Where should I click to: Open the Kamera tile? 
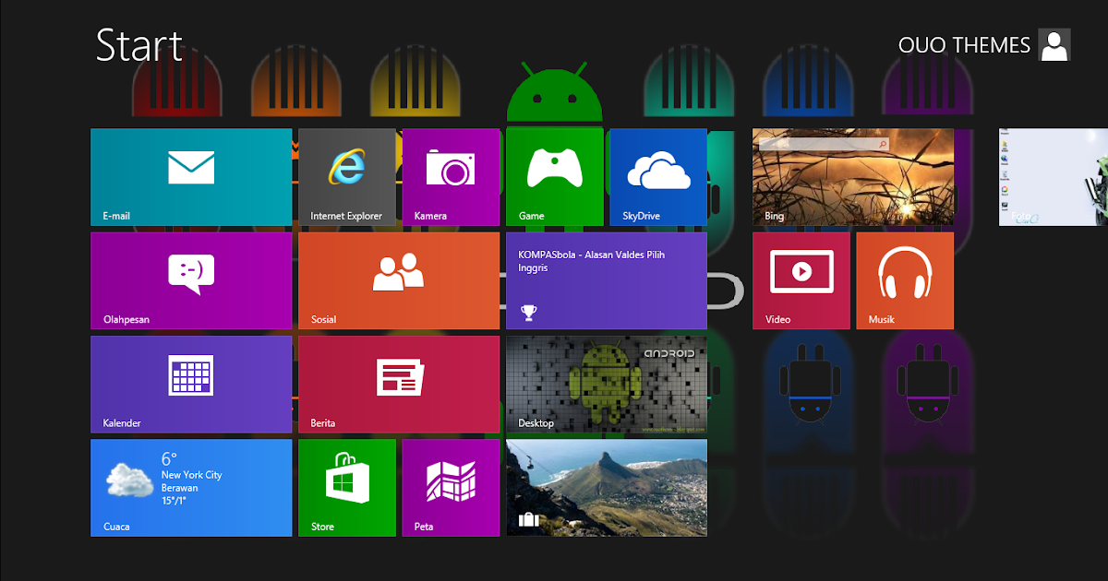[451, 177]
